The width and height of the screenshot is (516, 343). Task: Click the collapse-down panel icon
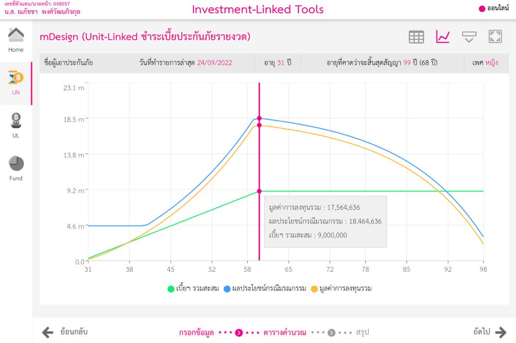point(469,37)
